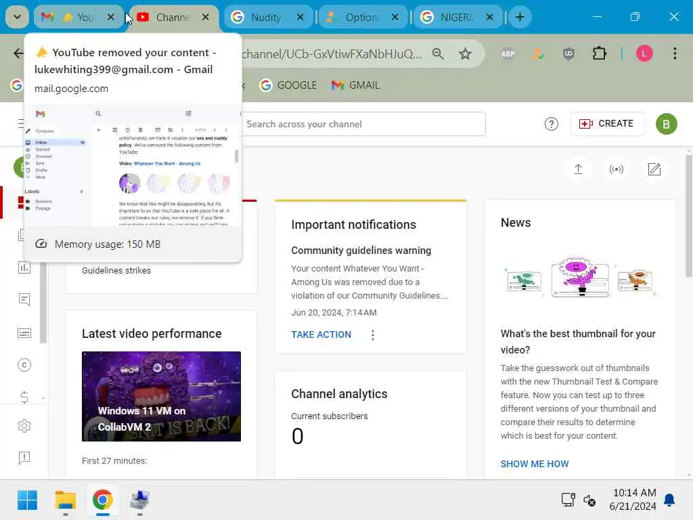
Task: Open Copyright in the sidebar
Action: [24, 365]
